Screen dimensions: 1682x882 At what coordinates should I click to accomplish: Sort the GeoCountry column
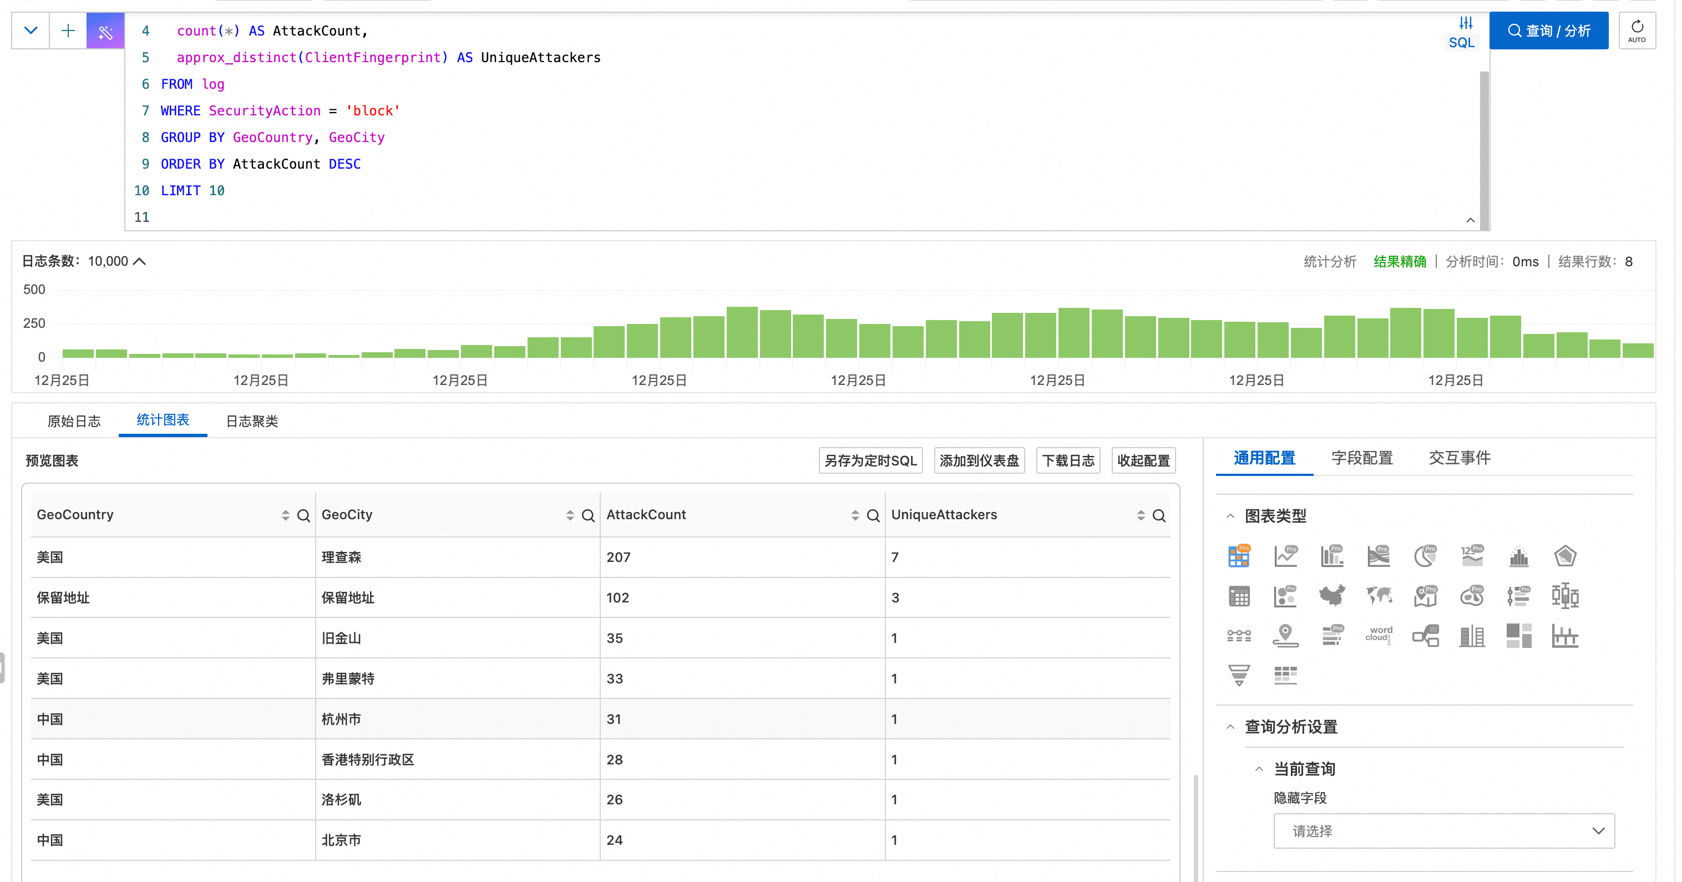285,515
